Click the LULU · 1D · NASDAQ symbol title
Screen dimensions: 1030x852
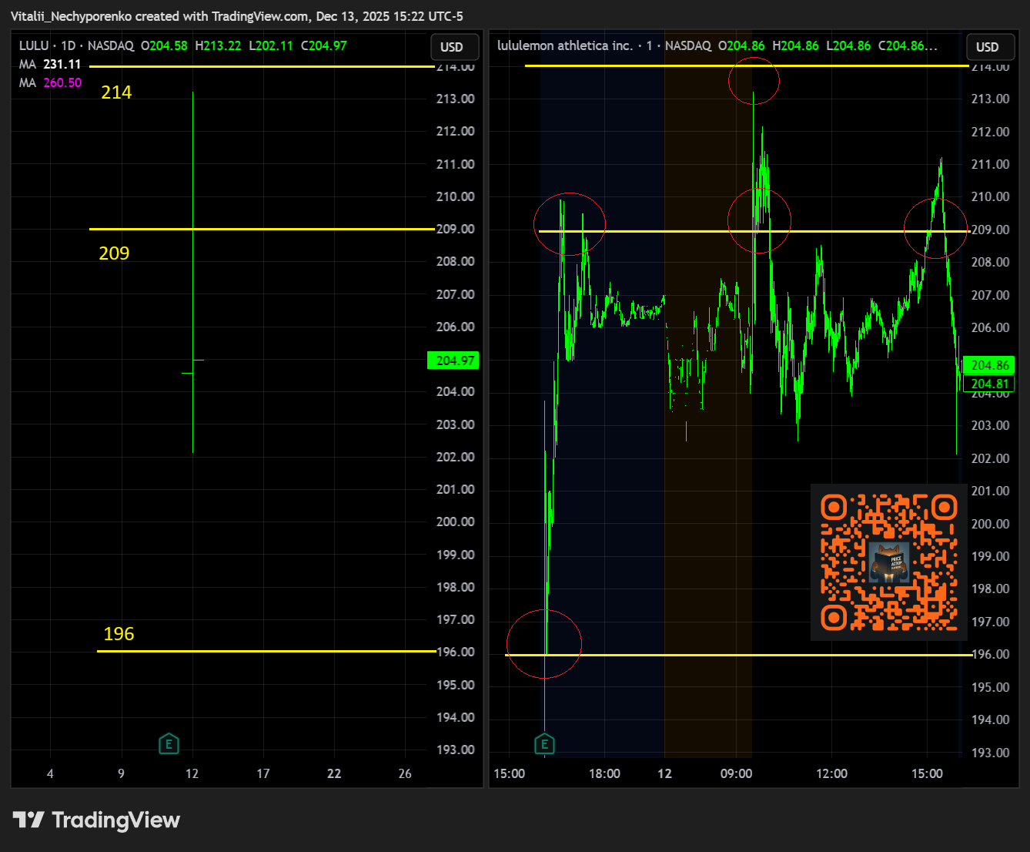click(76, 45)
